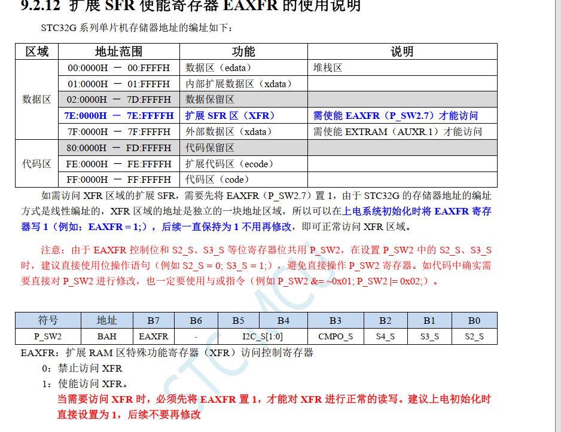Click the bit cell 'I2C_S[1:0]'

pyautogui.click(x=263, y=336)
